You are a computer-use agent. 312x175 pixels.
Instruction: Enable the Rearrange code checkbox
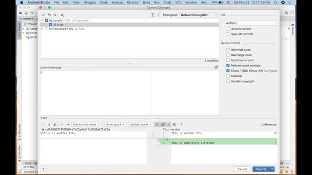228,55
